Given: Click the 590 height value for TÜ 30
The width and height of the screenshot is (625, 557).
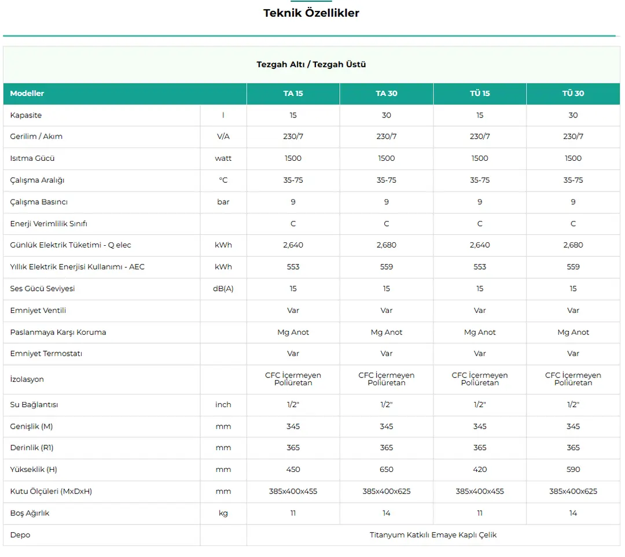Looking at the screenshot, I should (x=573, y=469).
